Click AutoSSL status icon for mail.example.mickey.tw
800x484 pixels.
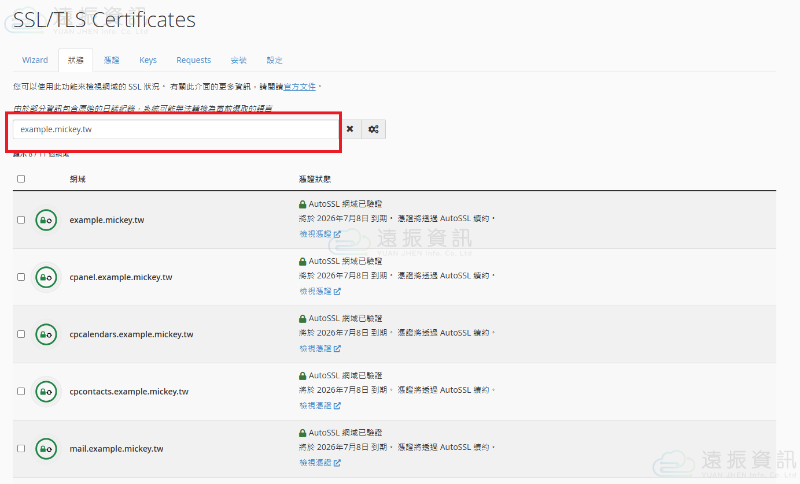[46, 449]
